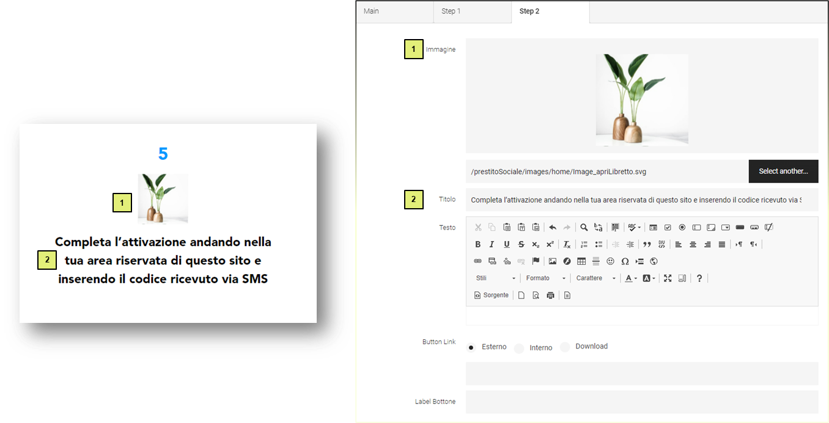The height and width of the screenshot is (423, 829).
Task: Undo the last edit with the Undo arrow
Action: [553, 227]
